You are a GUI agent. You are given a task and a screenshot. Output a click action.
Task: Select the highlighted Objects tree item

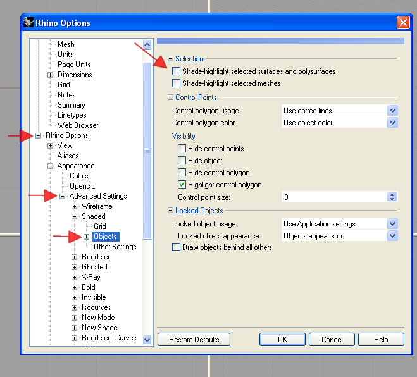point(106,237)
